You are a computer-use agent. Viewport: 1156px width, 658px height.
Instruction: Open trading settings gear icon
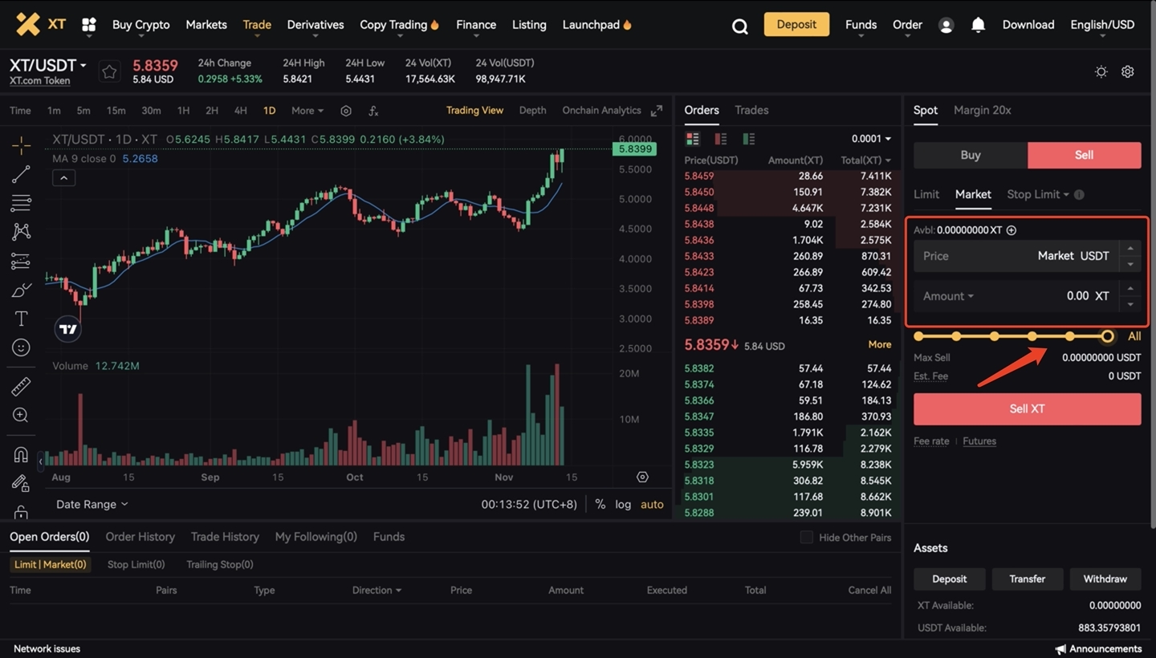coord(1128,71)
